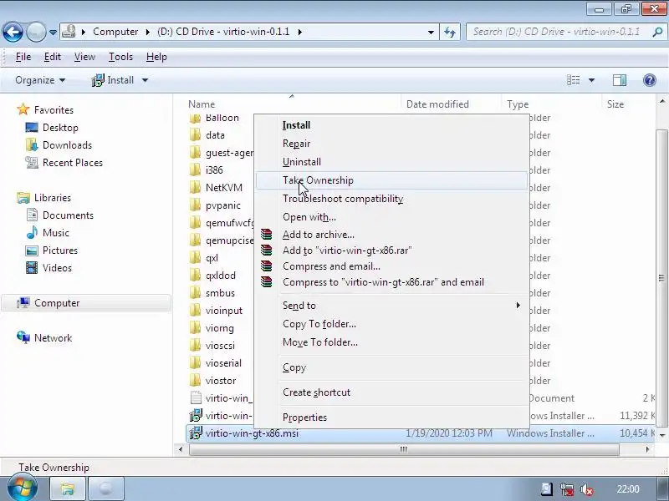Screen dimensions: 669x501
Task: Open the Tools menu
Action: point(120,57)
